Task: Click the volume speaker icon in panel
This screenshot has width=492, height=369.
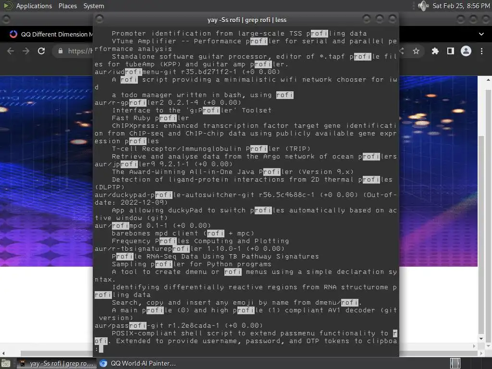Action: click(423, 6)
